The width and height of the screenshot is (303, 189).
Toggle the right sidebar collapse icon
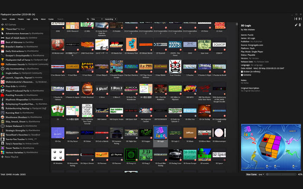point(300,19)
